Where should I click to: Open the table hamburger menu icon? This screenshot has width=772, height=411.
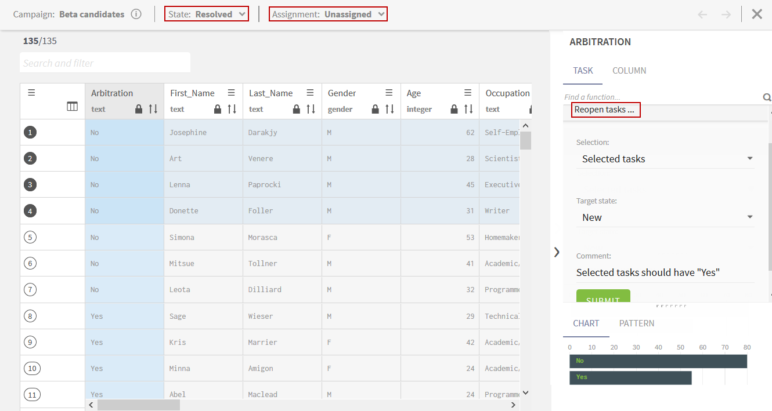click(x=31, y=93)
